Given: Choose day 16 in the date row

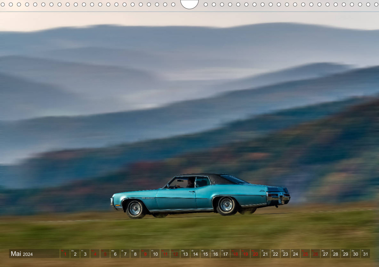Looking at the screenshot, I should 215,253.
